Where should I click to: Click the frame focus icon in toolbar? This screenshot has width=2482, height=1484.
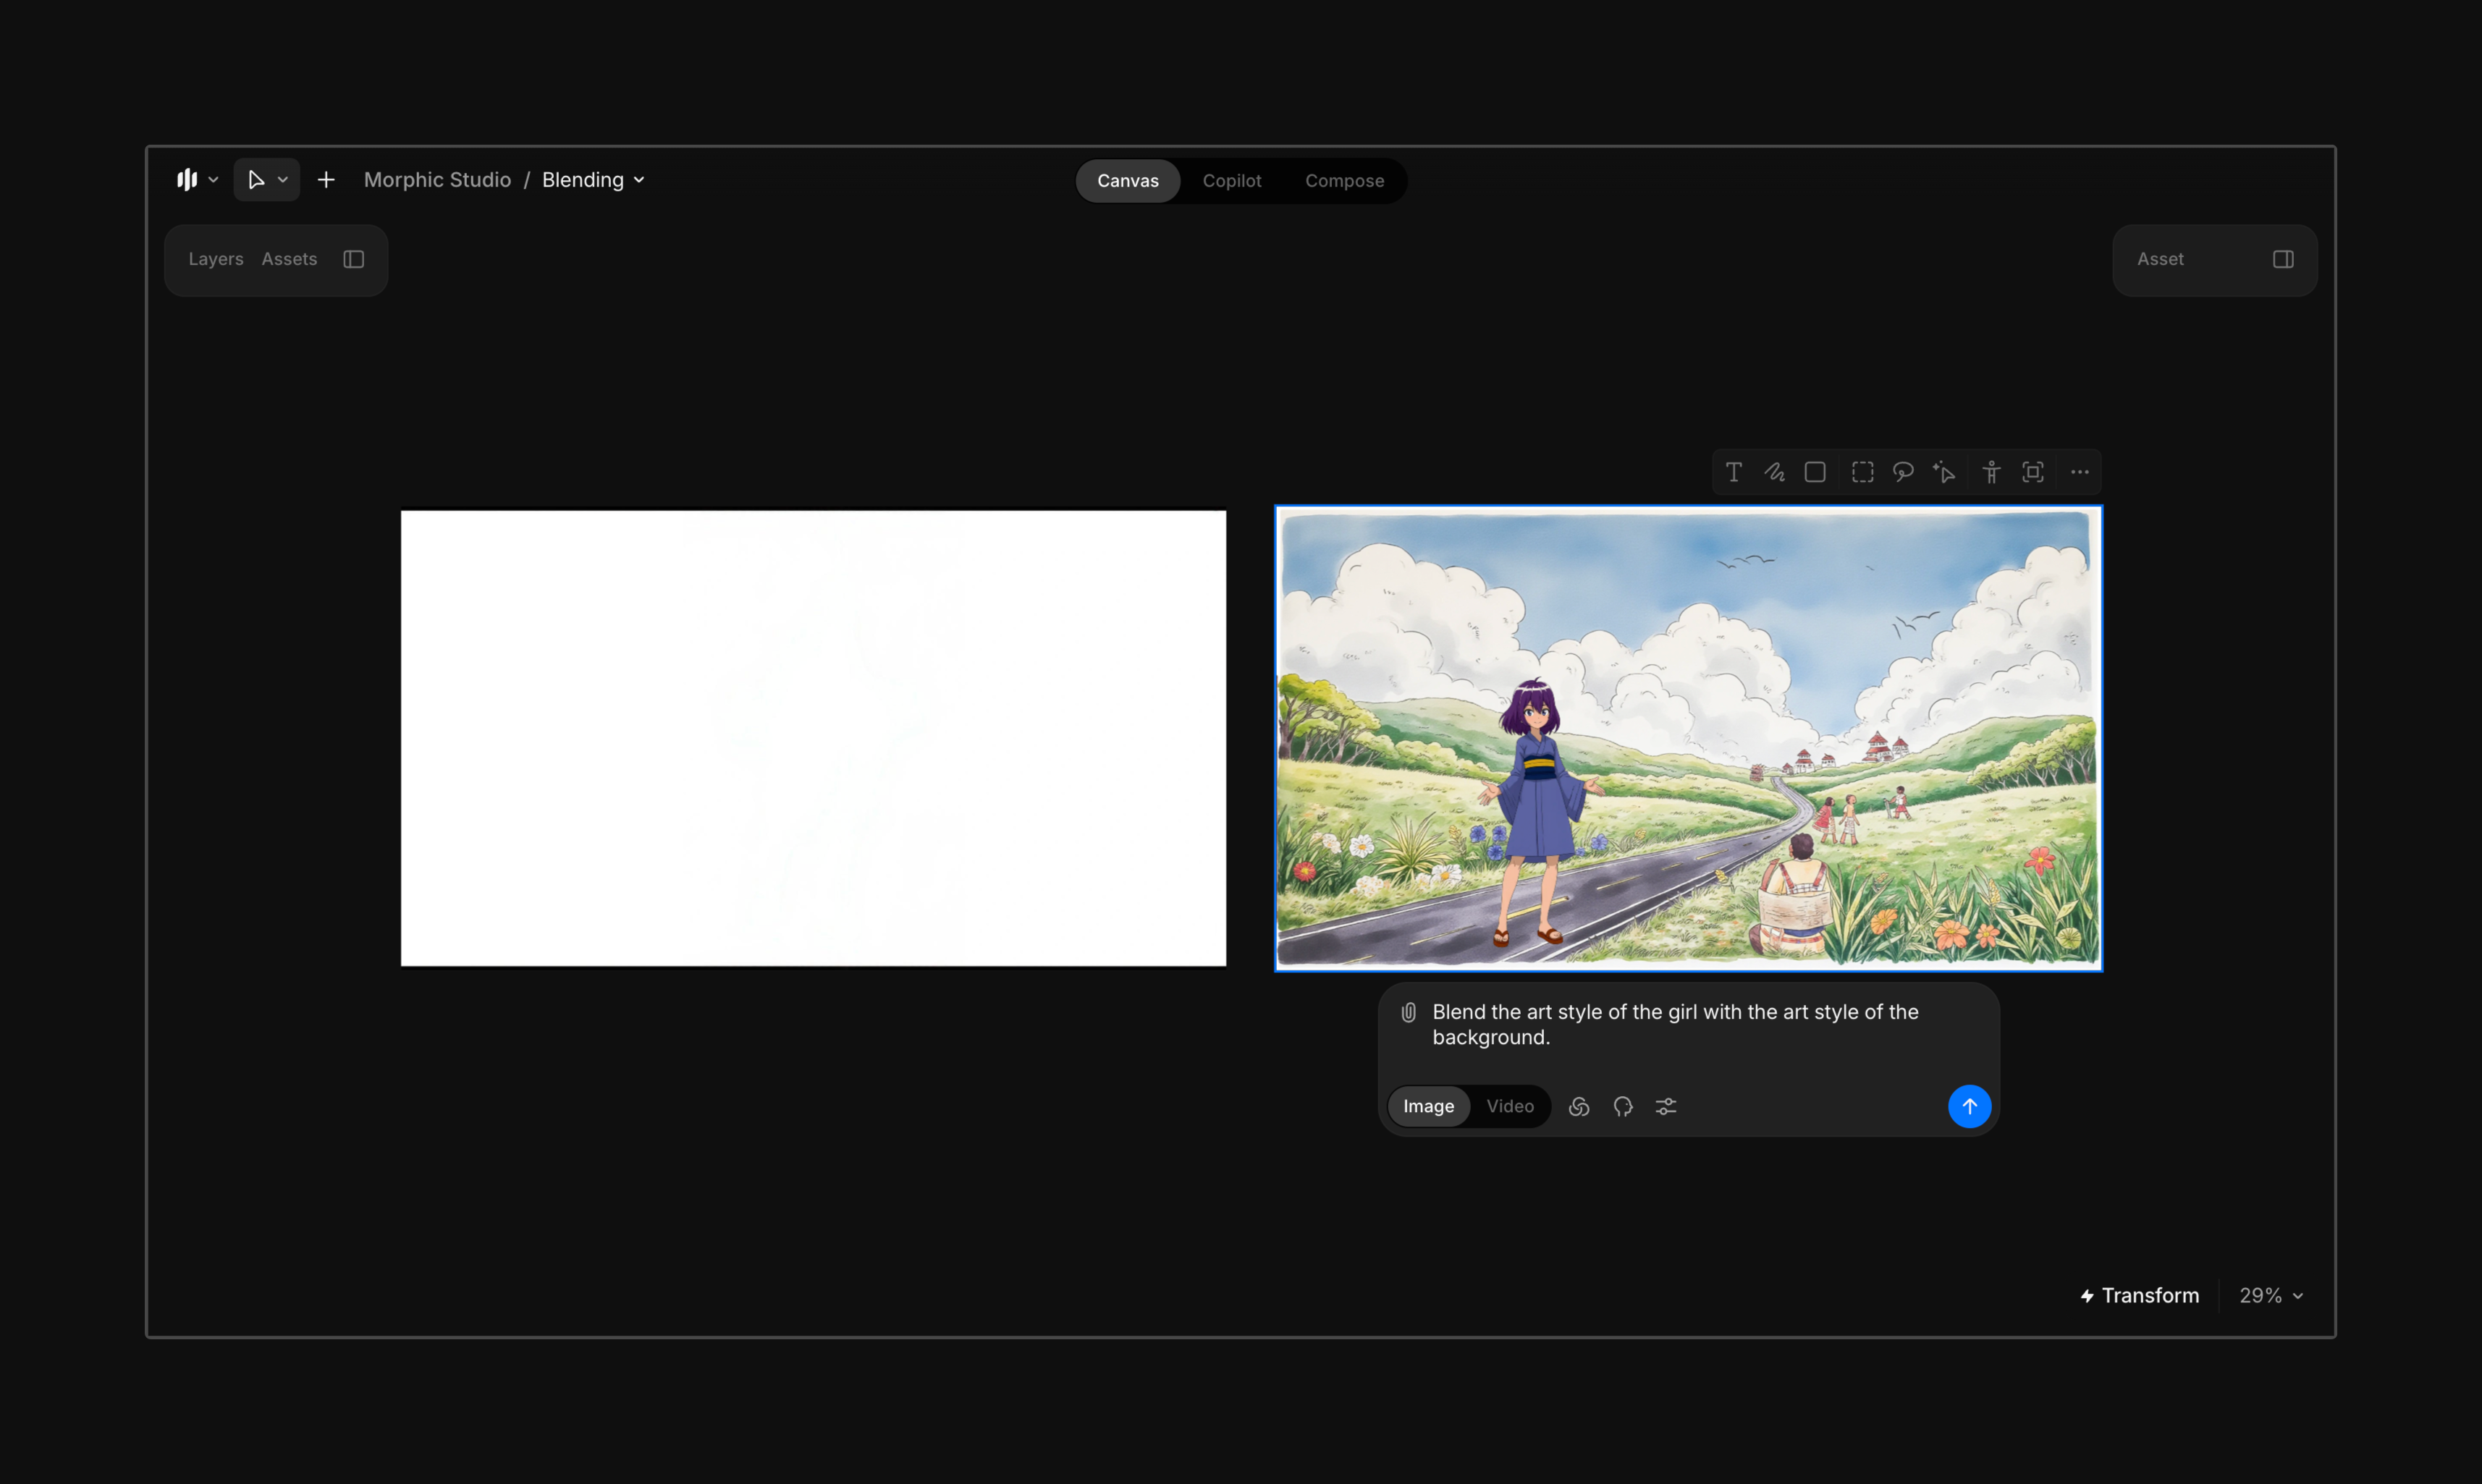pyautogui.click(x=2033, y=472)
